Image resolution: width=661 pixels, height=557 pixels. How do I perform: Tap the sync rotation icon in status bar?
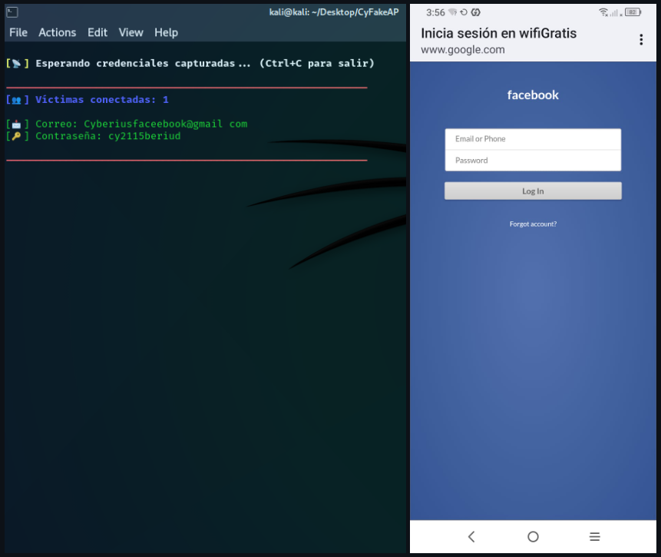[464, 12]
